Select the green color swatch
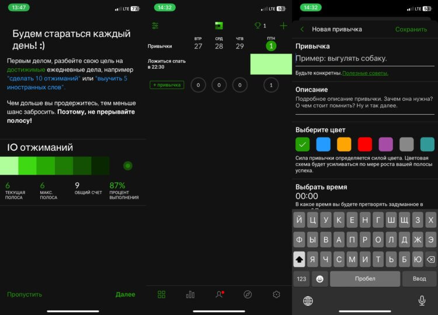 pyautogui.click(x=303, y=144)
